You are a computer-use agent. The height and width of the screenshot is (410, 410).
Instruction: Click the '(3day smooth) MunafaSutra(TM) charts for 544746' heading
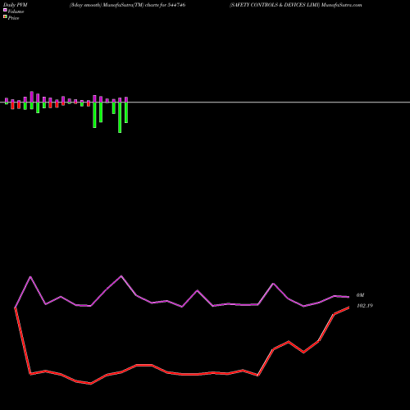128,5
